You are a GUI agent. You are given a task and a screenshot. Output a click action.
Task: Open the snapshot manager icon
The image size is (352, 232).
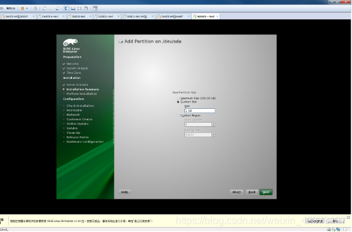58,8
